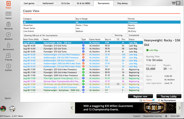The width and height of the screenshot is (184, 119).
Task: Click 6-Max type icon of Flyweight: $25 Gtd 6-Max row
Action: click(83, 69)
